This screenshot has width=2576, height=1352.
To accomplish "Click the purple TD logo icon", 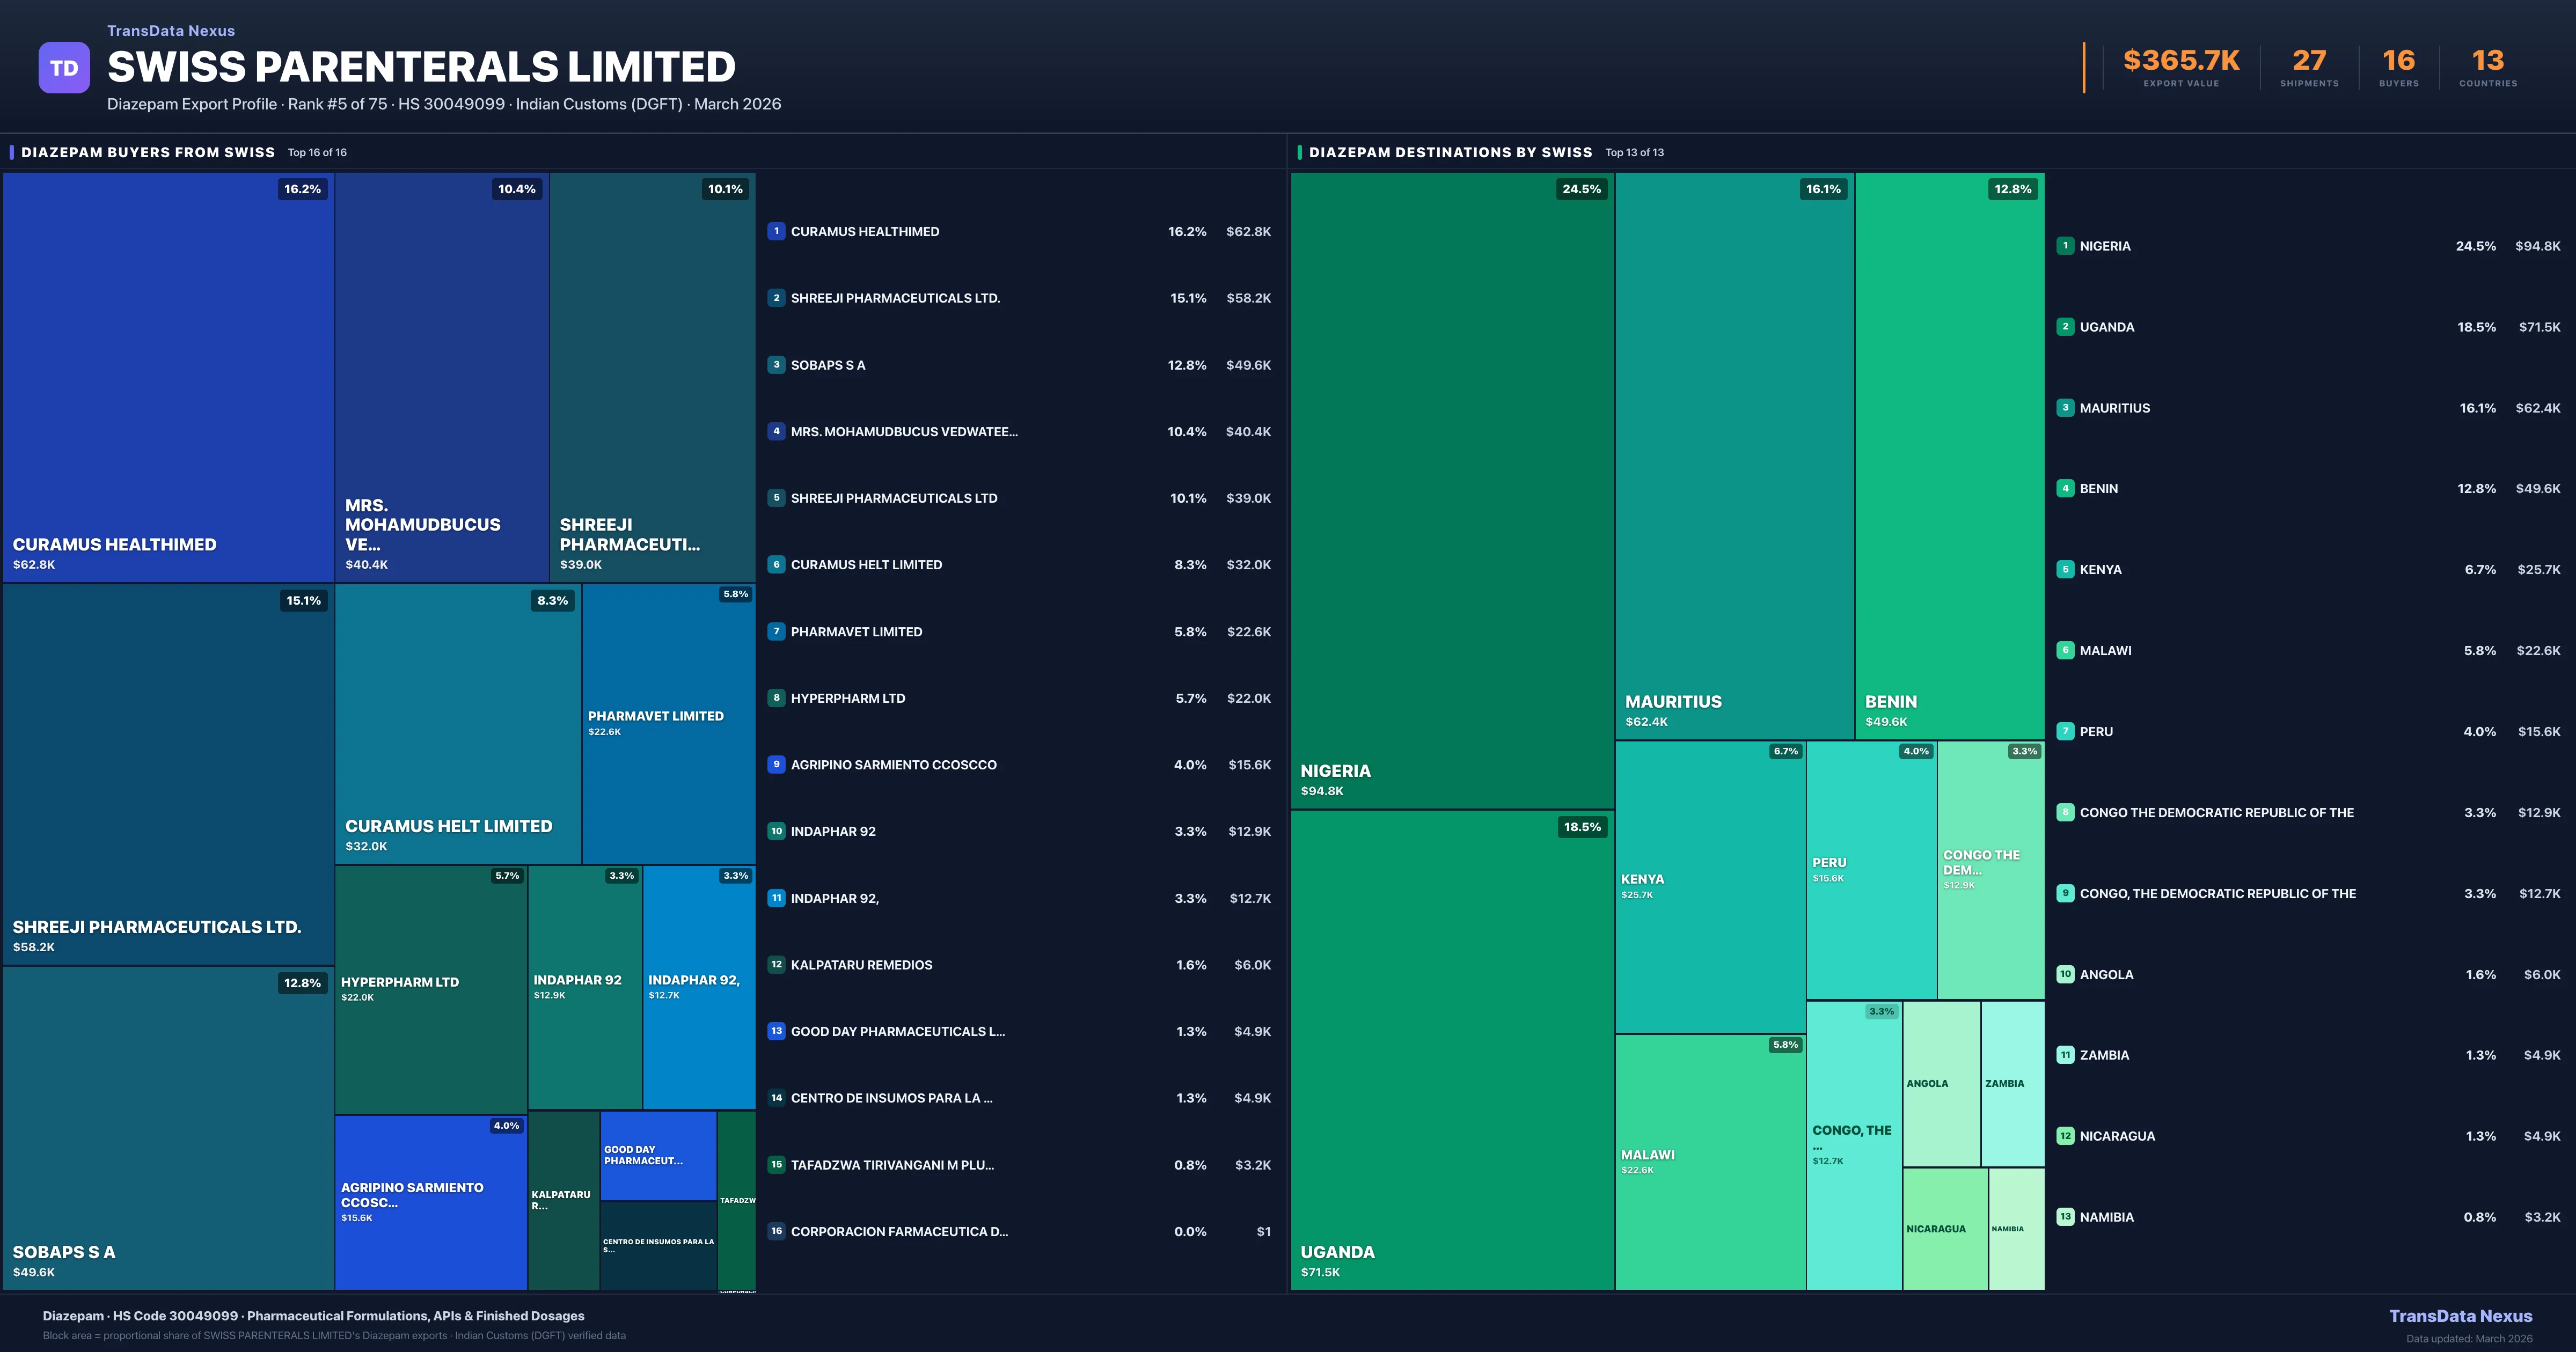I will (x=64, y=68).
